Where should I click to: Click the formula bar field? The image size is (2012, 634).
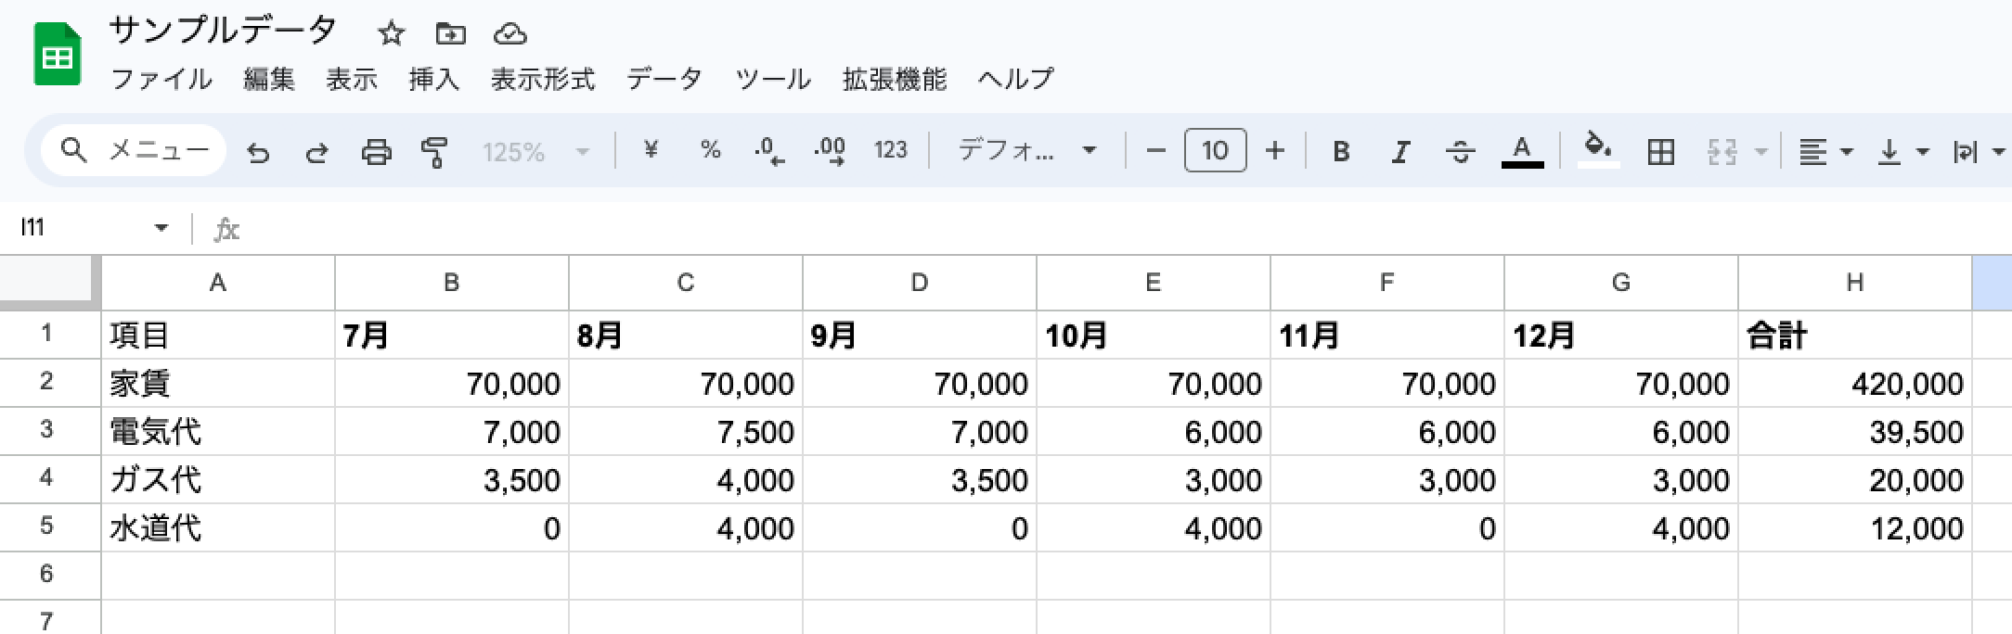click(x=1128, y=228)
